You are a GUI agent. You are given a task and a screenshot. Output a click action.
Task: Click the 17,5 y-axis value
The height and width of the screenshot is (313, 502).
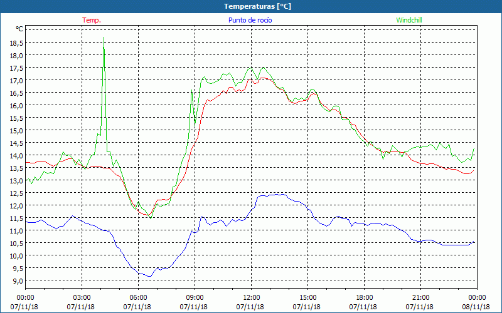tap(16, 68)
